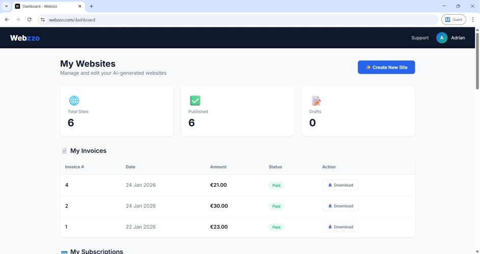Click the My Invoices heading text

(88, 151)
